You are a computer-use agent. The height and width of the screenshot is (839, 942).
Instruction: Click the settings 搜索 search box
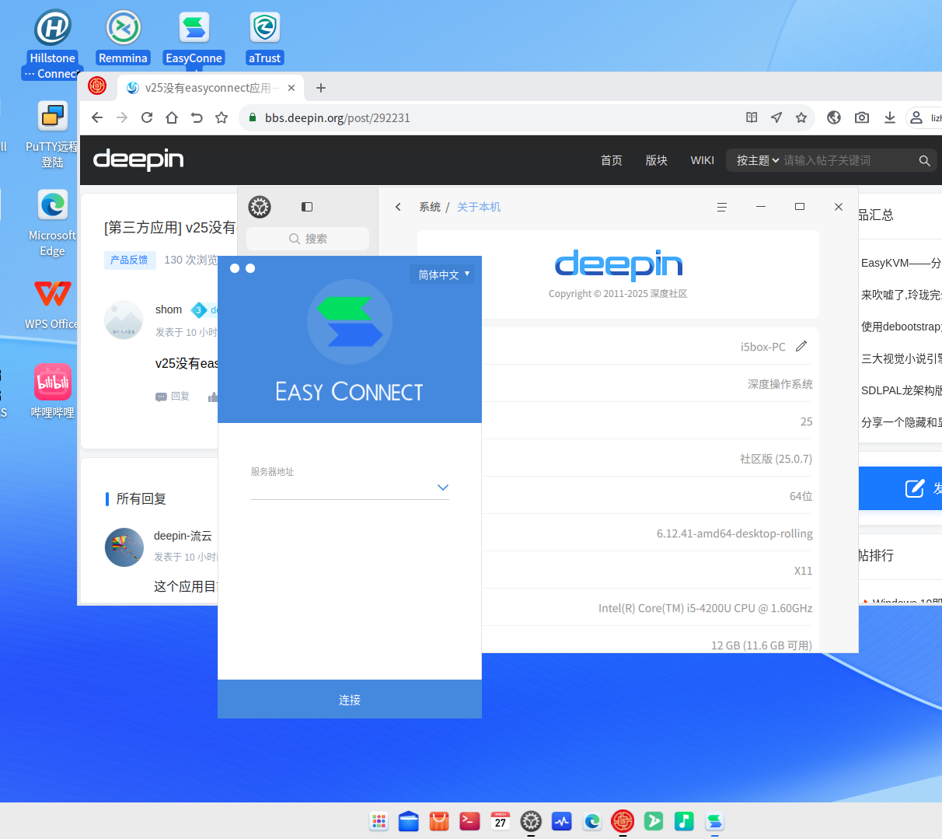pyautogui.click(x=308, y=239)
